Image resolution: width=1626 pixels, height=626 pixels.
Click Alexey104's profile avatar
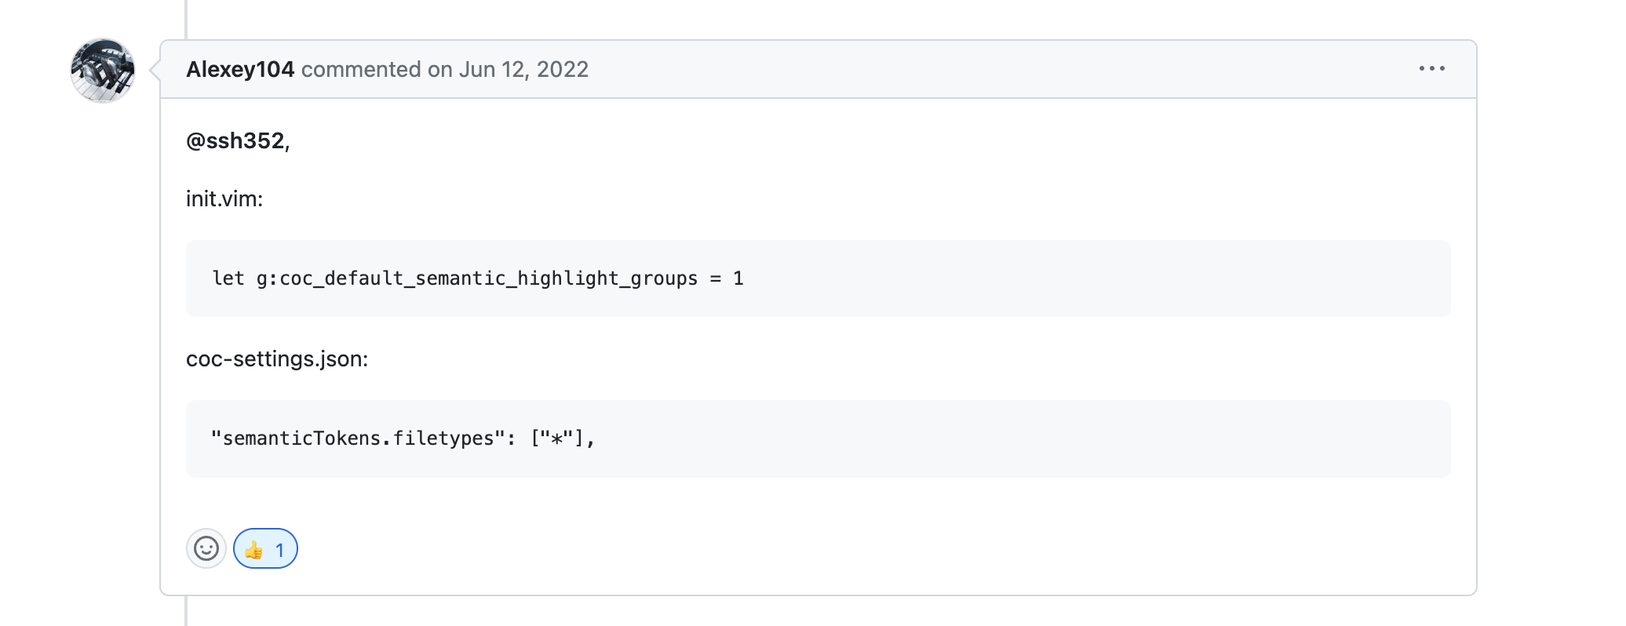102,71
